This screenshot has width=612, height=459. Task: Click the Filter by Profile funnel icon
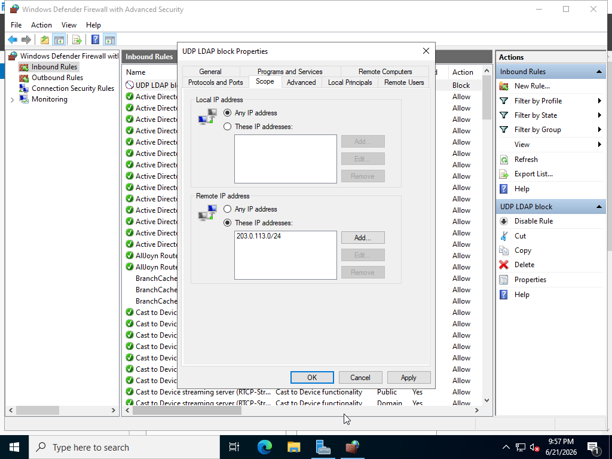point(504,101)
